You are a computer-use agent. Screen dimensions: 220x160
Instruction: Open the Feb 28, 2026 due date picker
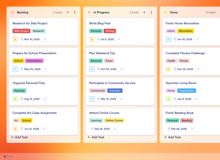coord(177,129)
